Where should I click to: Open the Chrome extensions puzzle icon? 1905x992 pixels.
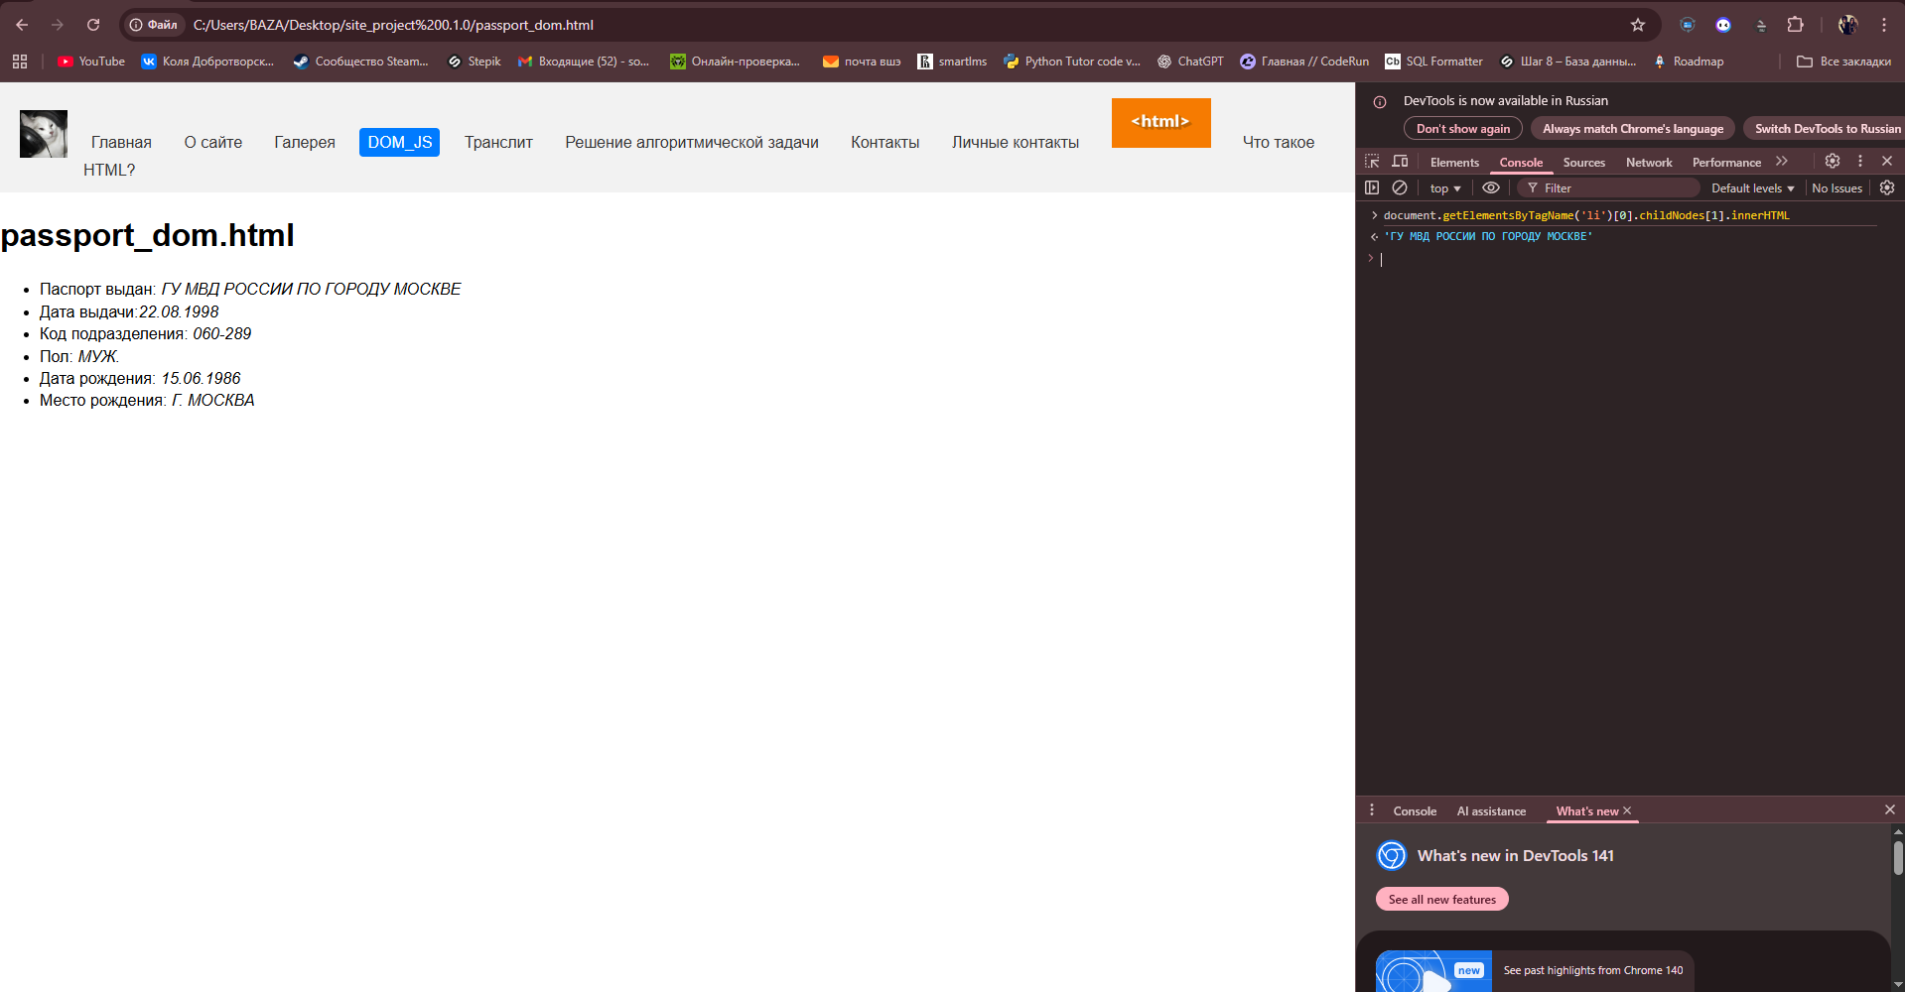pos(1795,25)
